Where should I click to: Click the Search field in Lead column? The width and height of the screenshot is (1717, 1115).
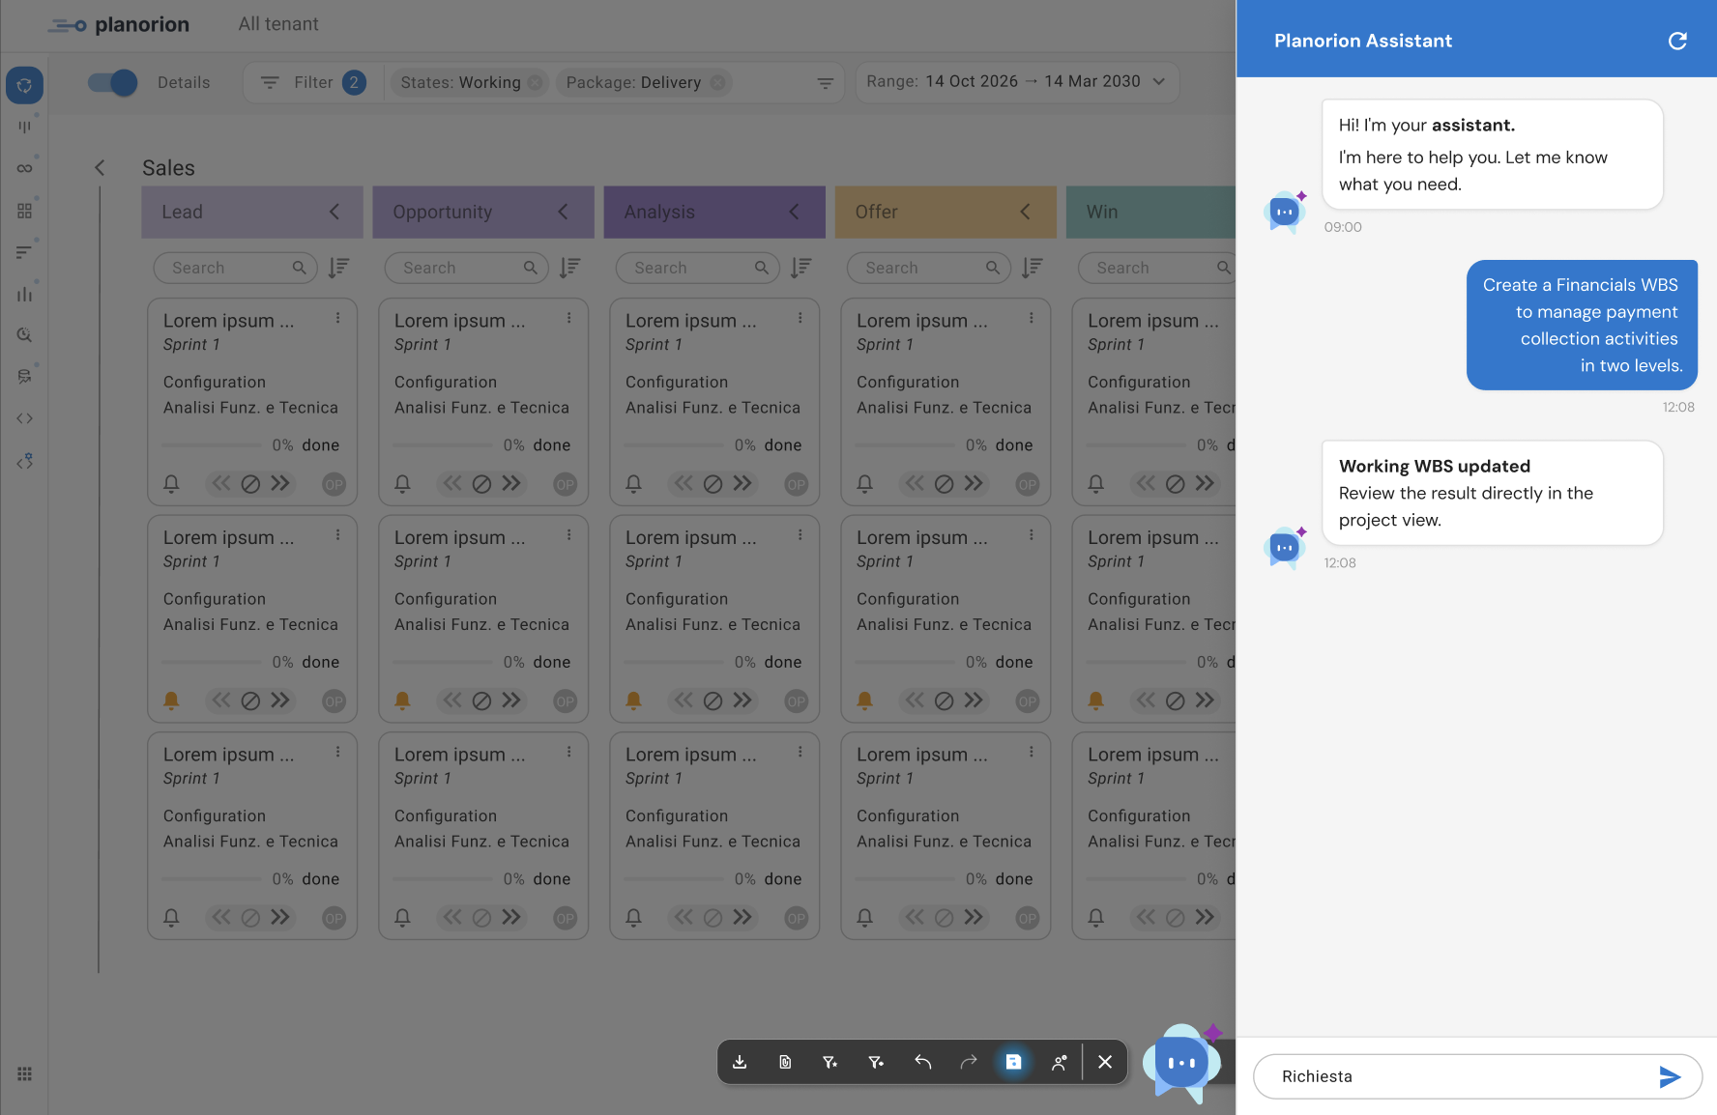(235, 268)
